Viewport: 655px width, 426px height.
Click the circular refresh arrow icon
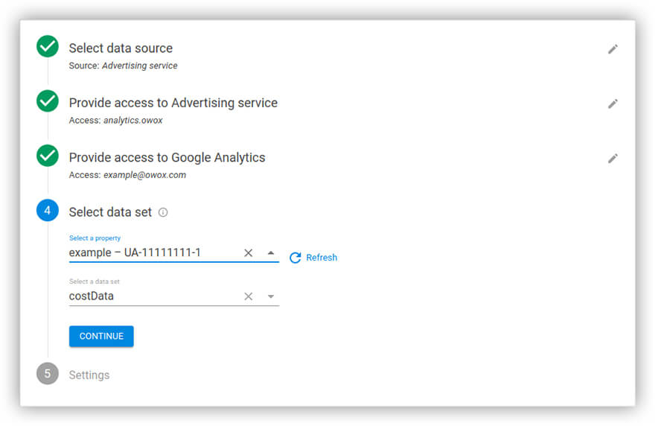pos(295,258)
